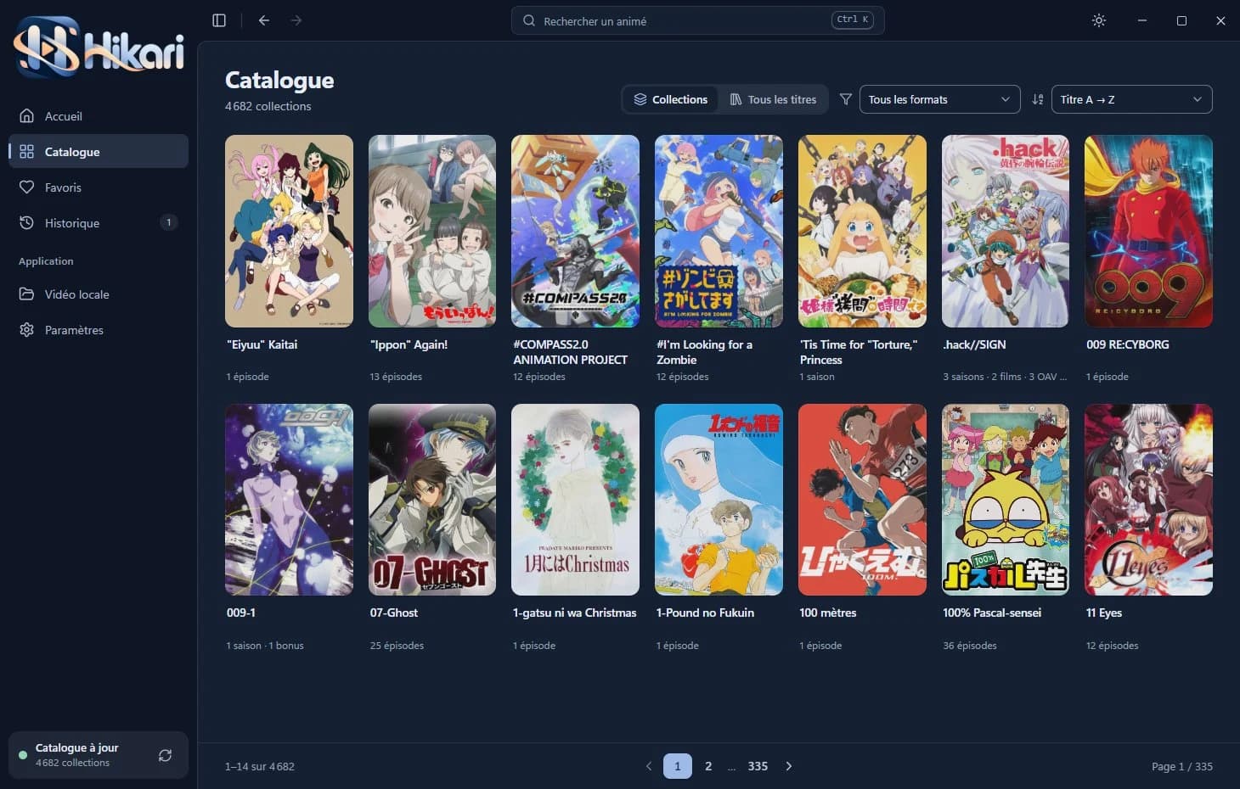The width and height of the screenshot is (1240, 789).
Task: Go to page 2
Action: point(708,766)
